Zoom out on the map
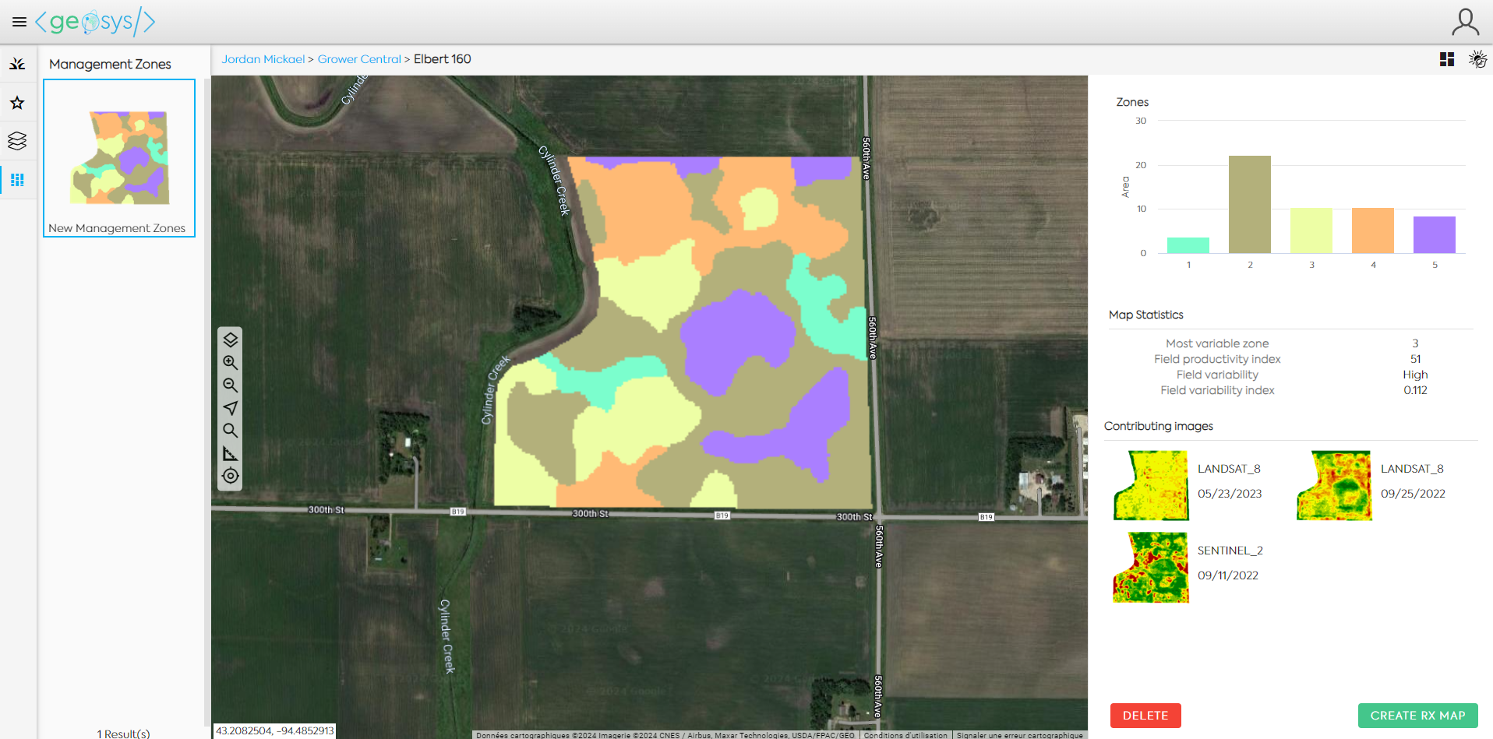 point(231,385)
